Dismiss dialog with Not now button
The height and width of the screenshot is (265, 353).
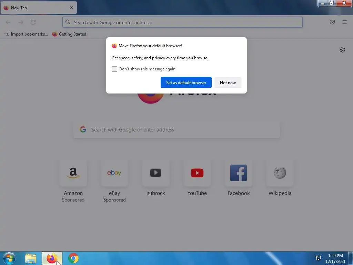click(x=228, y=82)
